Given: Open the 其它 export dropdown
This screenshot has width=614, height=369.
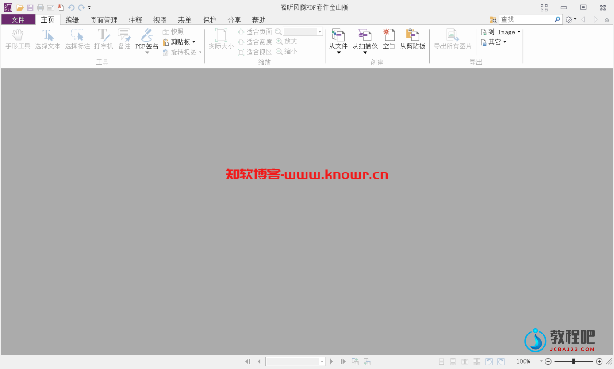Looking at the screenshot, I should point(493,42).
